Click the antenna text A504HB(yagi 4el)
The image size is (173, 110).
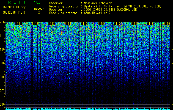(x=97, y=13)
